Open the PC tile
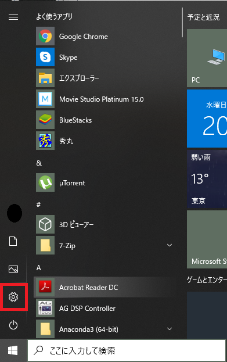Screen dimensions: 227x362 click(207, 58)
